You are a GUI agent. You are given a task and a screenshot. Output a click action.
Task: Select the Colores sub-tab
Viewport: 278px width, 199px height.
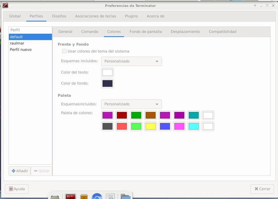coord(114,32)
